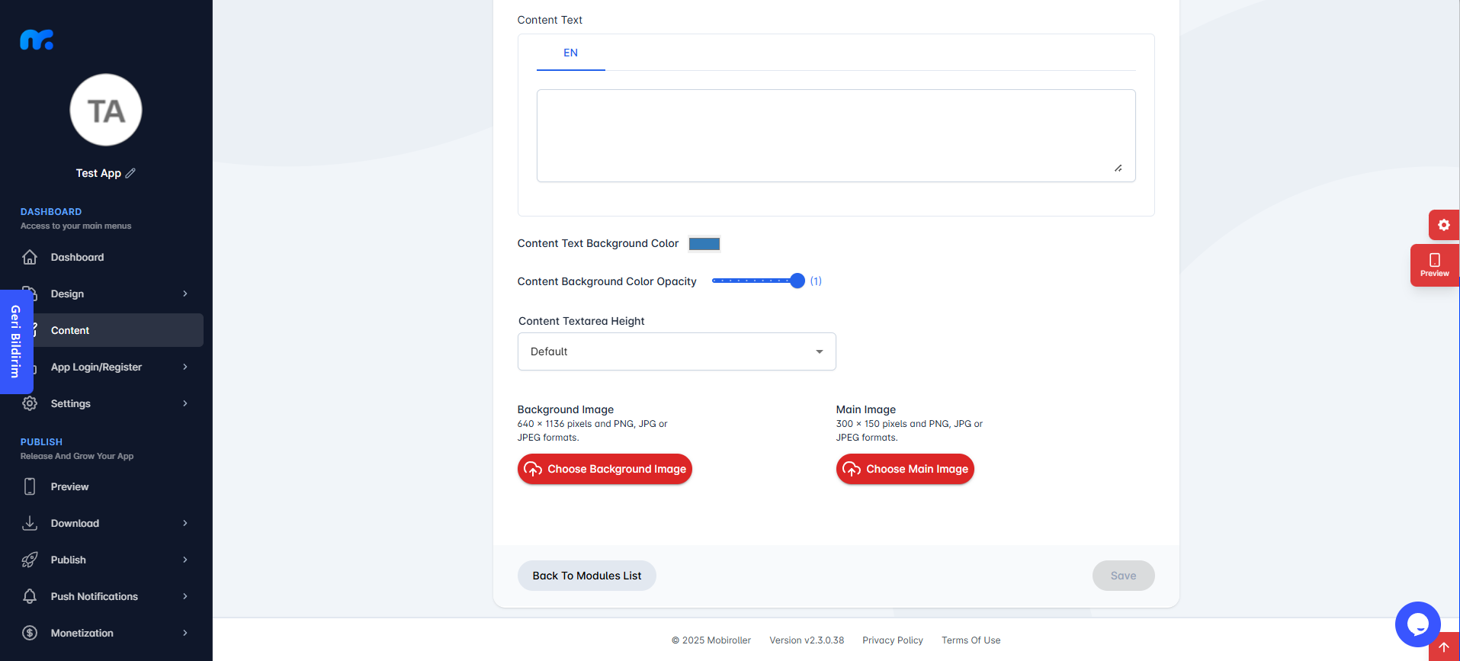Image resolution: width=1460 pixels, height=661 pixels.
Task: Open the Privacy Policy link
Action: click(x=892, y=640)
